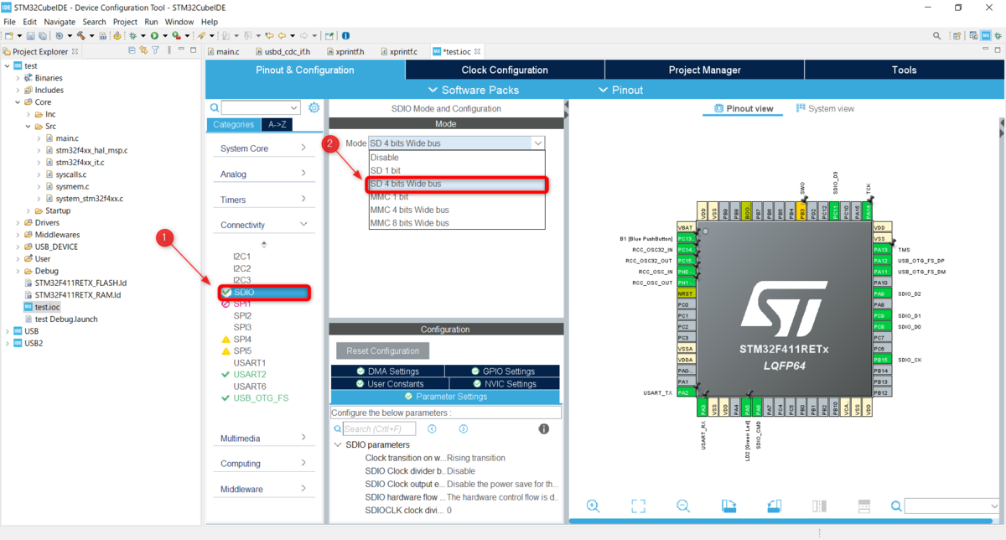Open the DMA Settings tab

click(x=387, y=371)
